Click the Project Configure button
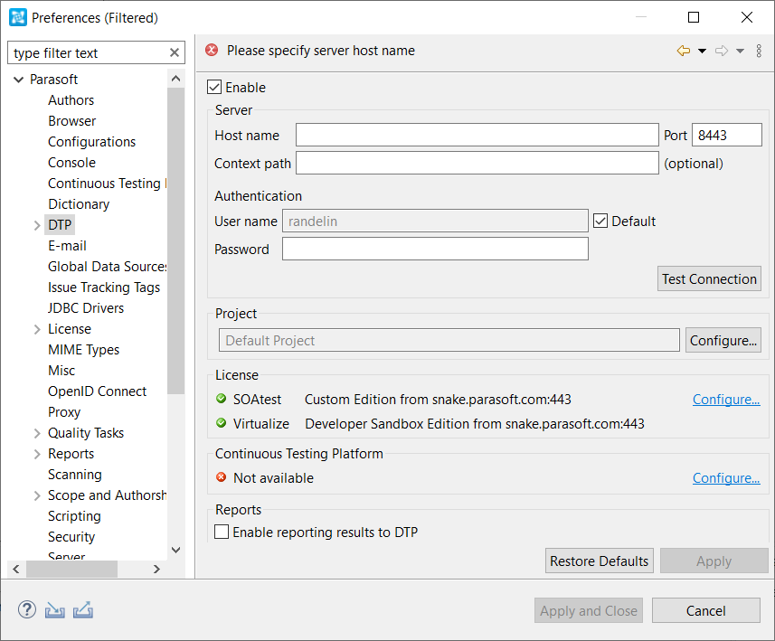The width and height of the screenshot is (775, 641). [x=723, y=340]
